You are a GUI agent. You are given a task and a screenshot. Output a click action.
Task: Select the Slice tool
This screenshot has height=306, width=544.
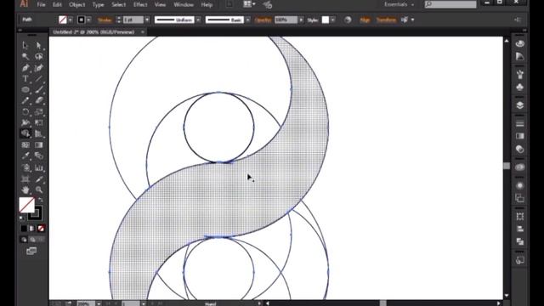click(39, 179)
